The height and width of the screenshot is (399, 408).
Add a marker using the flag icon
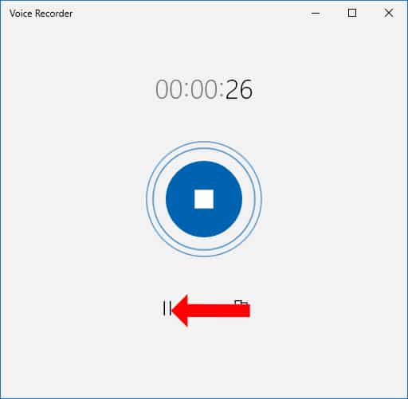tap(241, 303)
